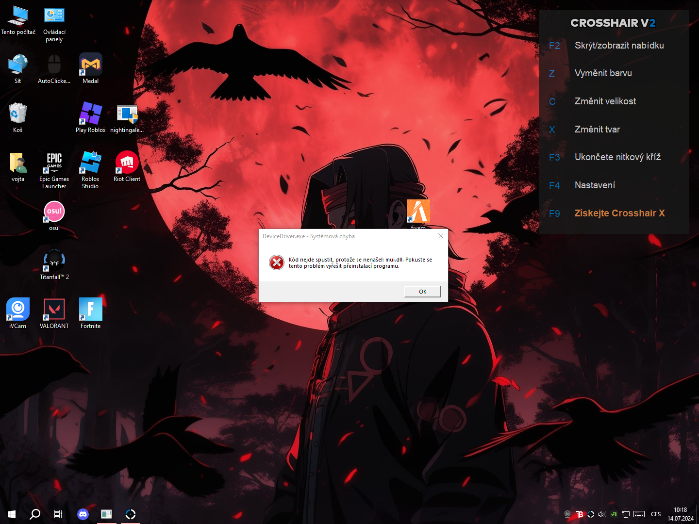Click Skrýt/zobrazit nabídku in Crosshair V2 menu
Image resolution: width=699 pixels, height=524 pixels.
(x=619, y=46)
